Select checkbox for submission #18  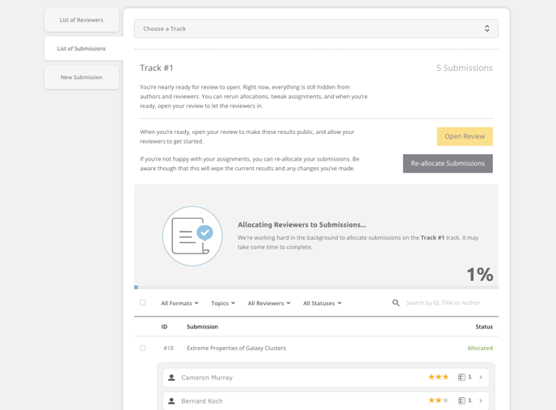143,348
